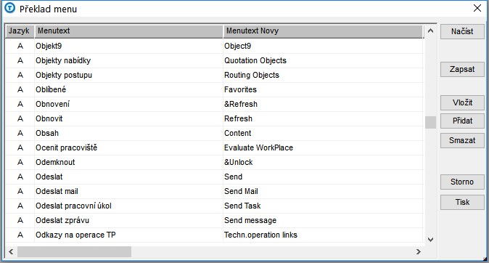Select the Techn.operation links cell
489x263 pixels.
tap(323, 235)
